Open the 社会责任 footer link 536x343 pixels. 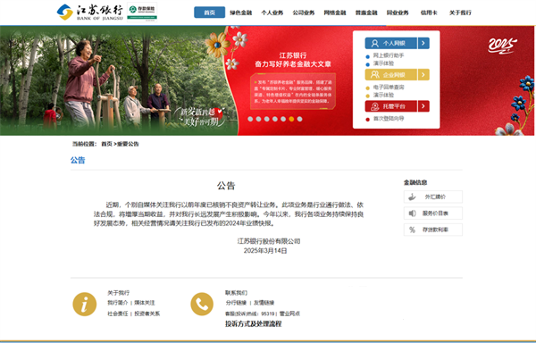point(118,314)
